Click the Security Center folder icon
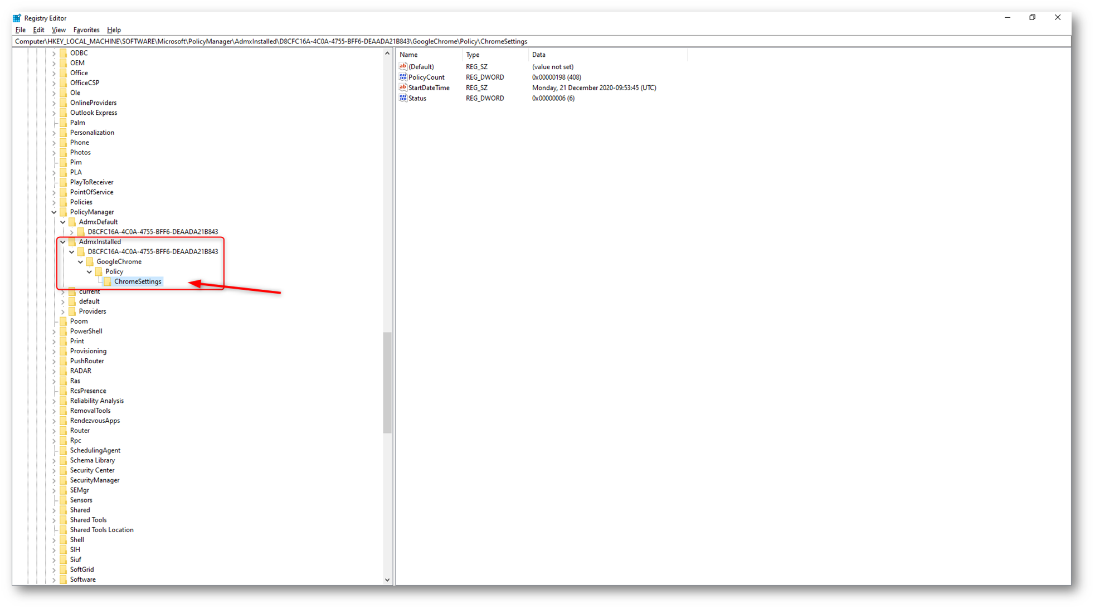Viewport: 1095px width, 609px height. click(64, 470)
